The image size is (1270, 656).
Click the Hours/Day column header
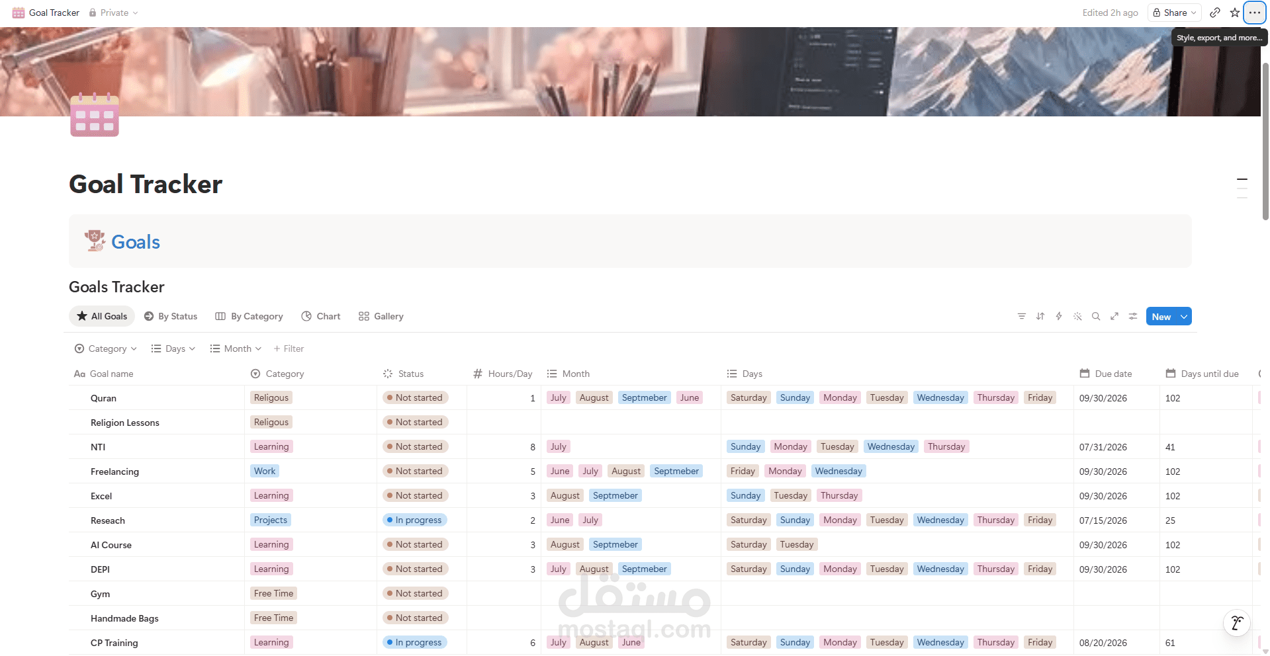tap(504, 374)
